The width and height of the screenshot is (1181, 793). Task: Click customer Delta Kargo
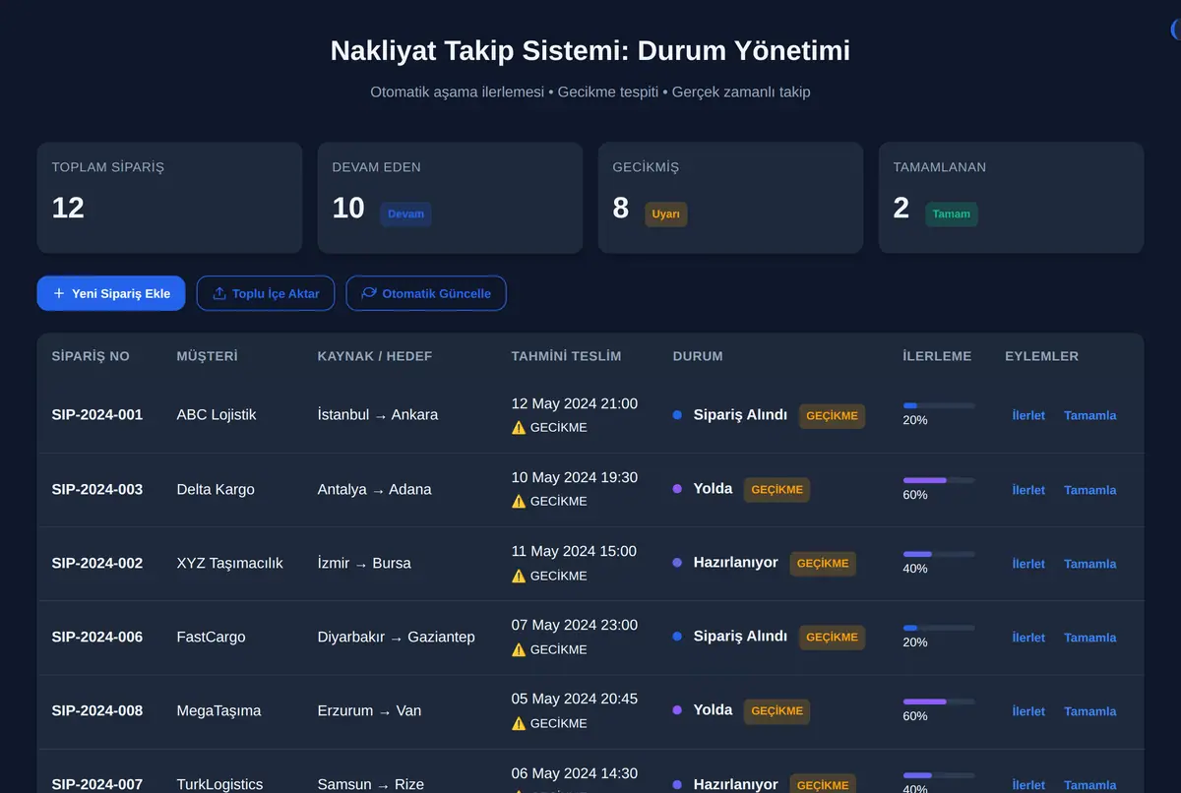point(216,489)
